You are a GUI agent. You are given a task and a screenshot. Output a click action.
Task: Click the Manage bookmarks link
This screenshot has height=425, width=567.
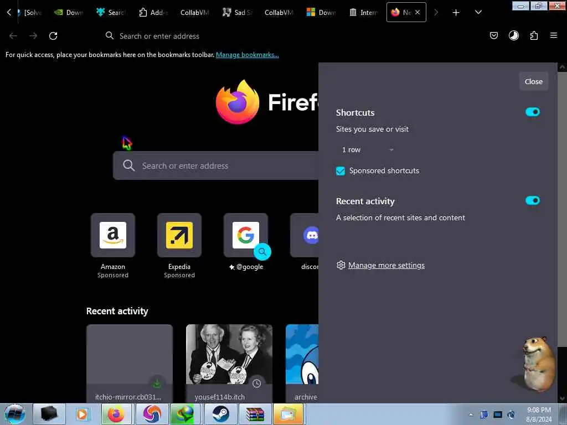(x=248, y=55)
